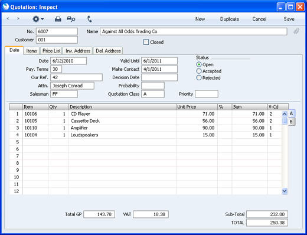Click New button
Screen dimensions: 307x235
click(x=200, y=19)
